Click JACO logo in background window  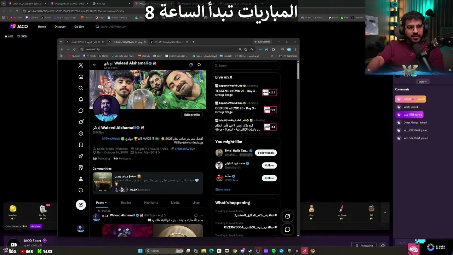(19, 26)
